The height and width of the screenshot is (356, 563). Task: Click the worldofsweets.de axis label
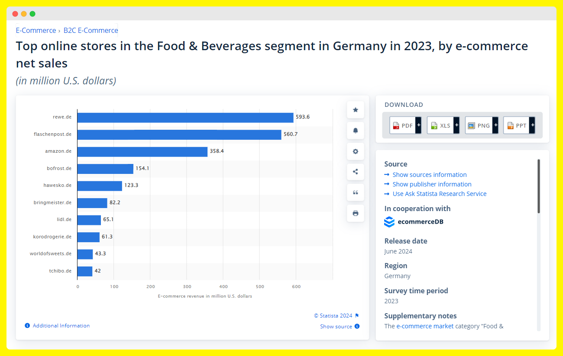click(51, 254)
